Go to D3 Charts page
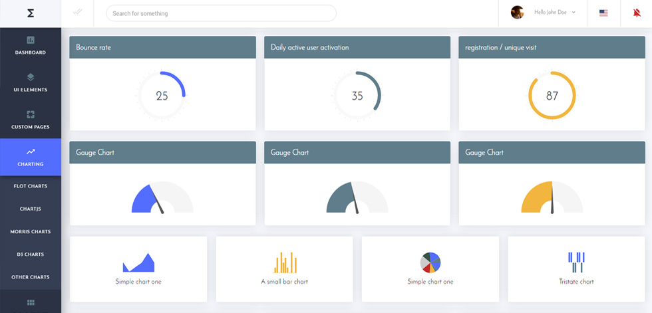Screen dimensions: 652x313 pyautogui.click(x=31, y=255)
